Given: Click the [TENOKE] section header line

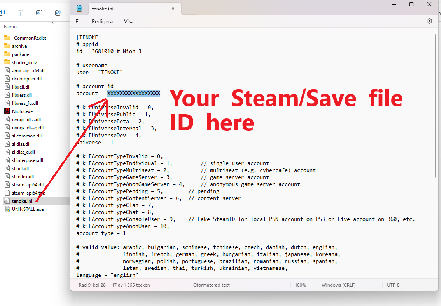Looking at the screenshot, I should pos(89,37).
